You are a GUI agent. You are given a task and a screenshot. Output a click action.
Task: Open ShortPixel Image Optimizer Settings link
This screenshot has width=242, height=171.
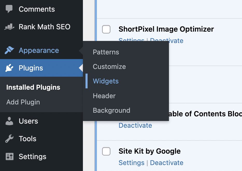pos(131,40)
